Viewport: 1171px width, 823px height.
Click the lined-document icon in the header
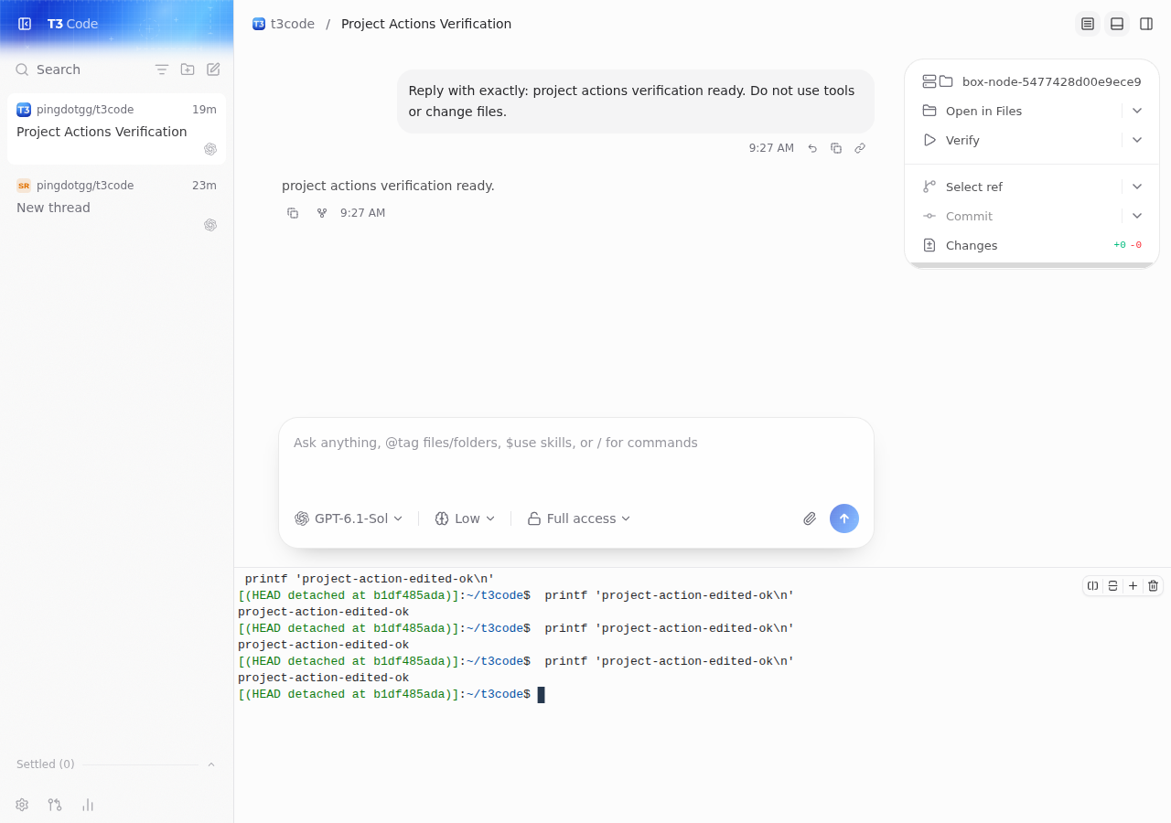pos(1088,24)
